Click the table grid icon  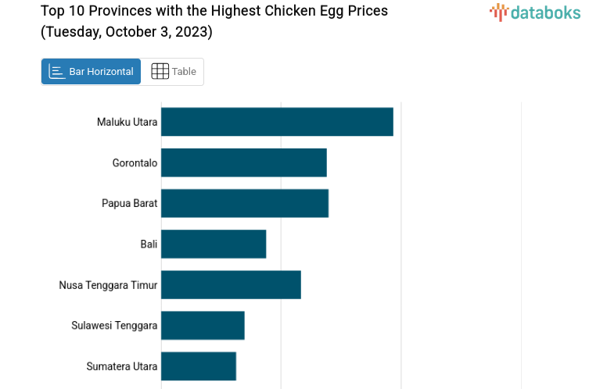point(160,71)
